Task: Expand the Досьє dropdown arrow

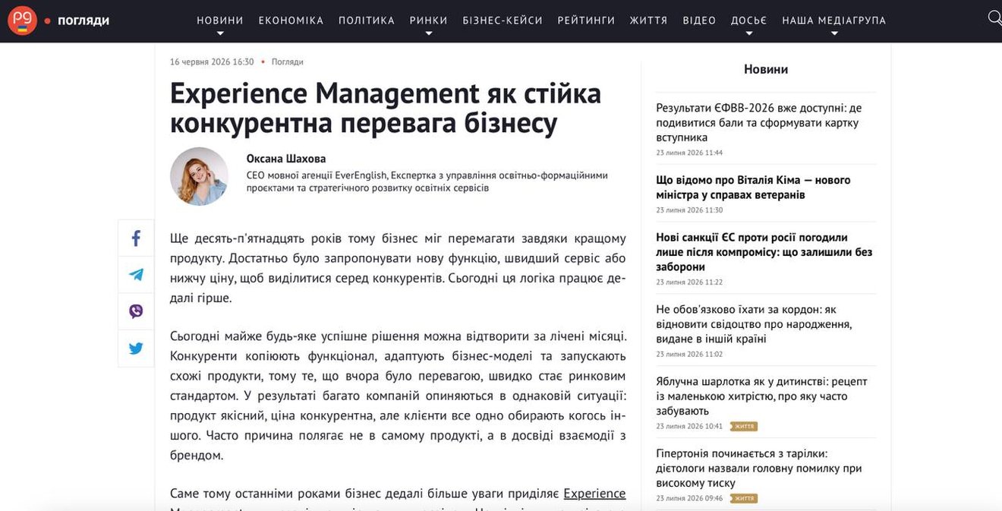Action: pyautogui.click(x=748, y=33)
